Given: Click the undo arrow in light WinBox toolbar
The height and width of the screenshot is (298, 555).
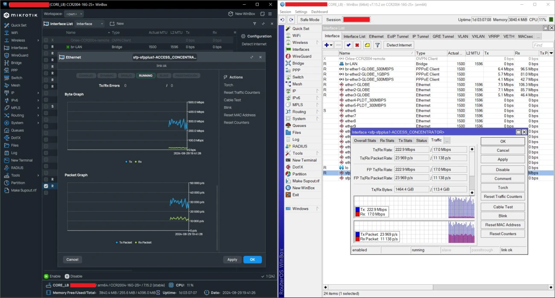Looking at the screenshot, I should (x=283, y=20).
